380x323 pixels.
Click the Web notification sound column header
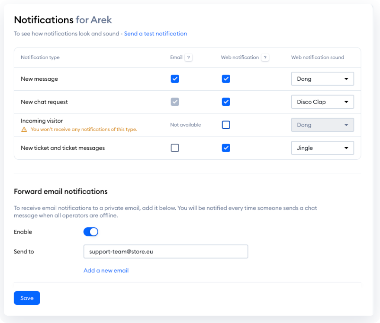317,57
